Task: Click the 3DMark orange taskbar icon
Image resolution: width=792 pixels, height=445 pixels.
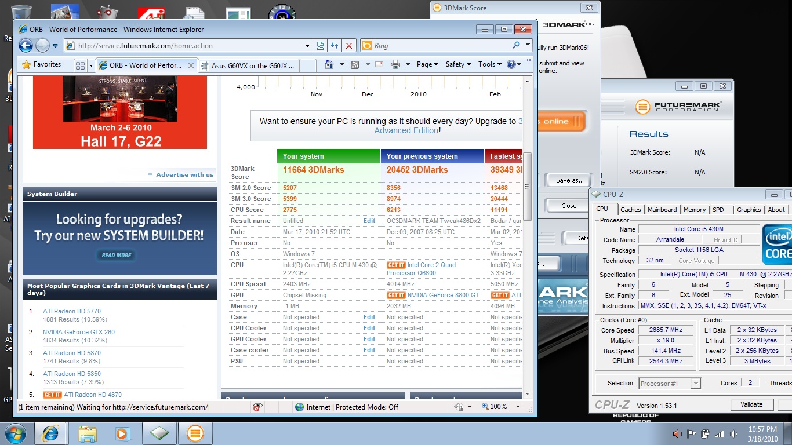Action: tap(195, 433)
